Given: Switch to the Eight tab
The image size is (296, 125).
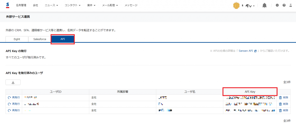Looking at the screenshot, I should tap(17, 39).
